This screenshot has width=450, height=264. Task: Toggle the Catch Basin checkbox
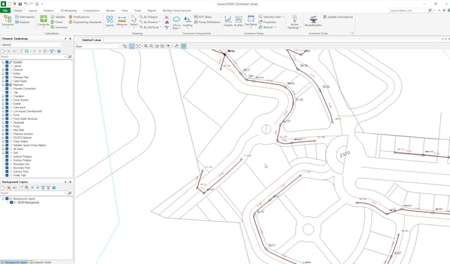coord(7,81)
